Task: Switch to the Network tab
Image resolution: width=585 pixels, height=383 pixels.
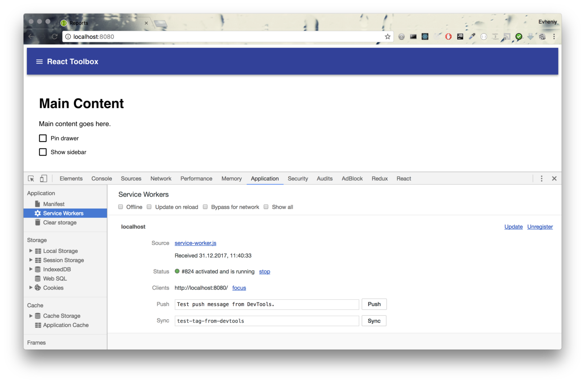Action: (x=161, y=179)
